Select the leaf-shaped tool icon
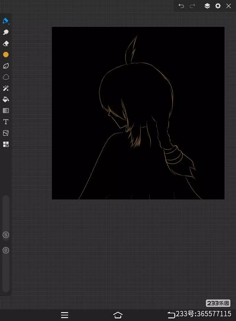The height and width of the screenshot is (321, 236). (x=6, y=66)
